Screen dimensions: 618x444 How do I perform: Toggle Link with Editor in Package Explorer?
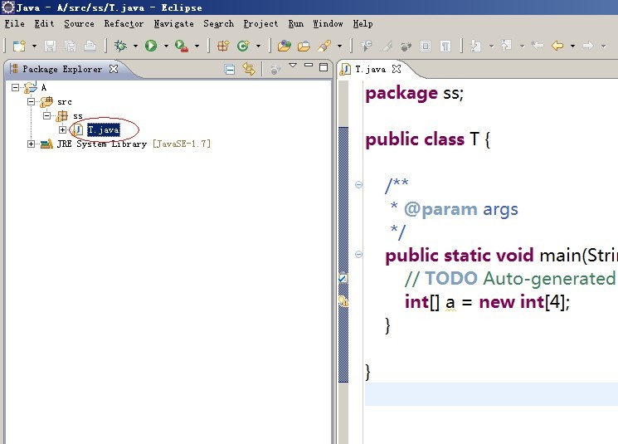(247, 70)
